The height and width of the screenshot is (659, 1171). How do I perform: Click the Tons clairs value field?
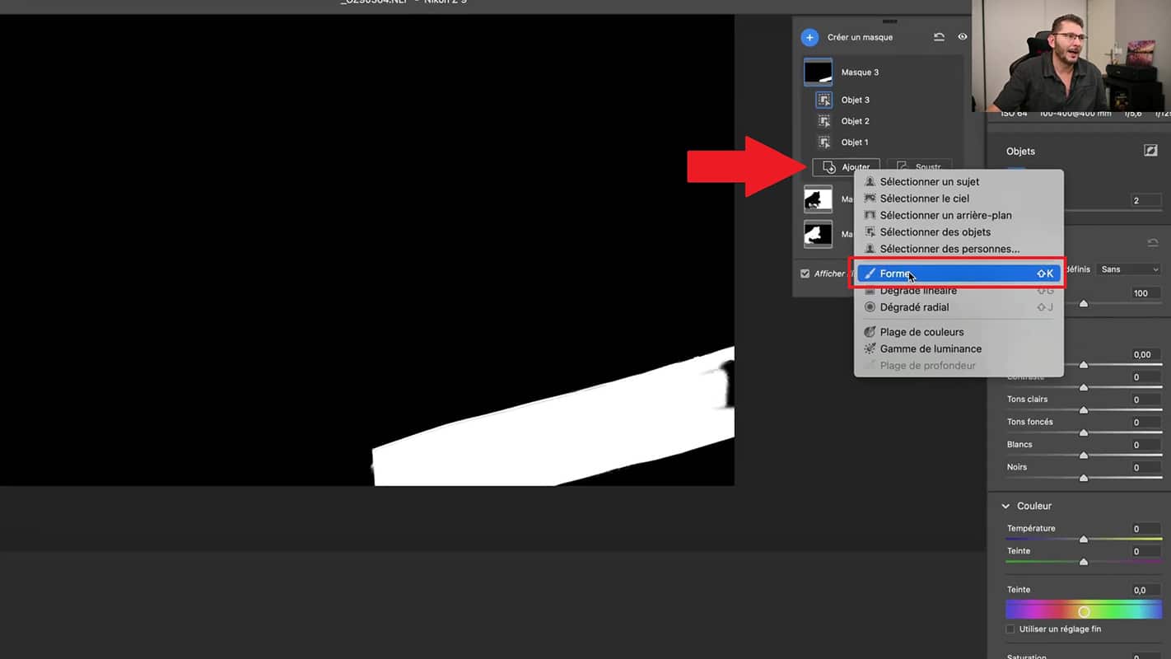click(x=1145, y=400)
